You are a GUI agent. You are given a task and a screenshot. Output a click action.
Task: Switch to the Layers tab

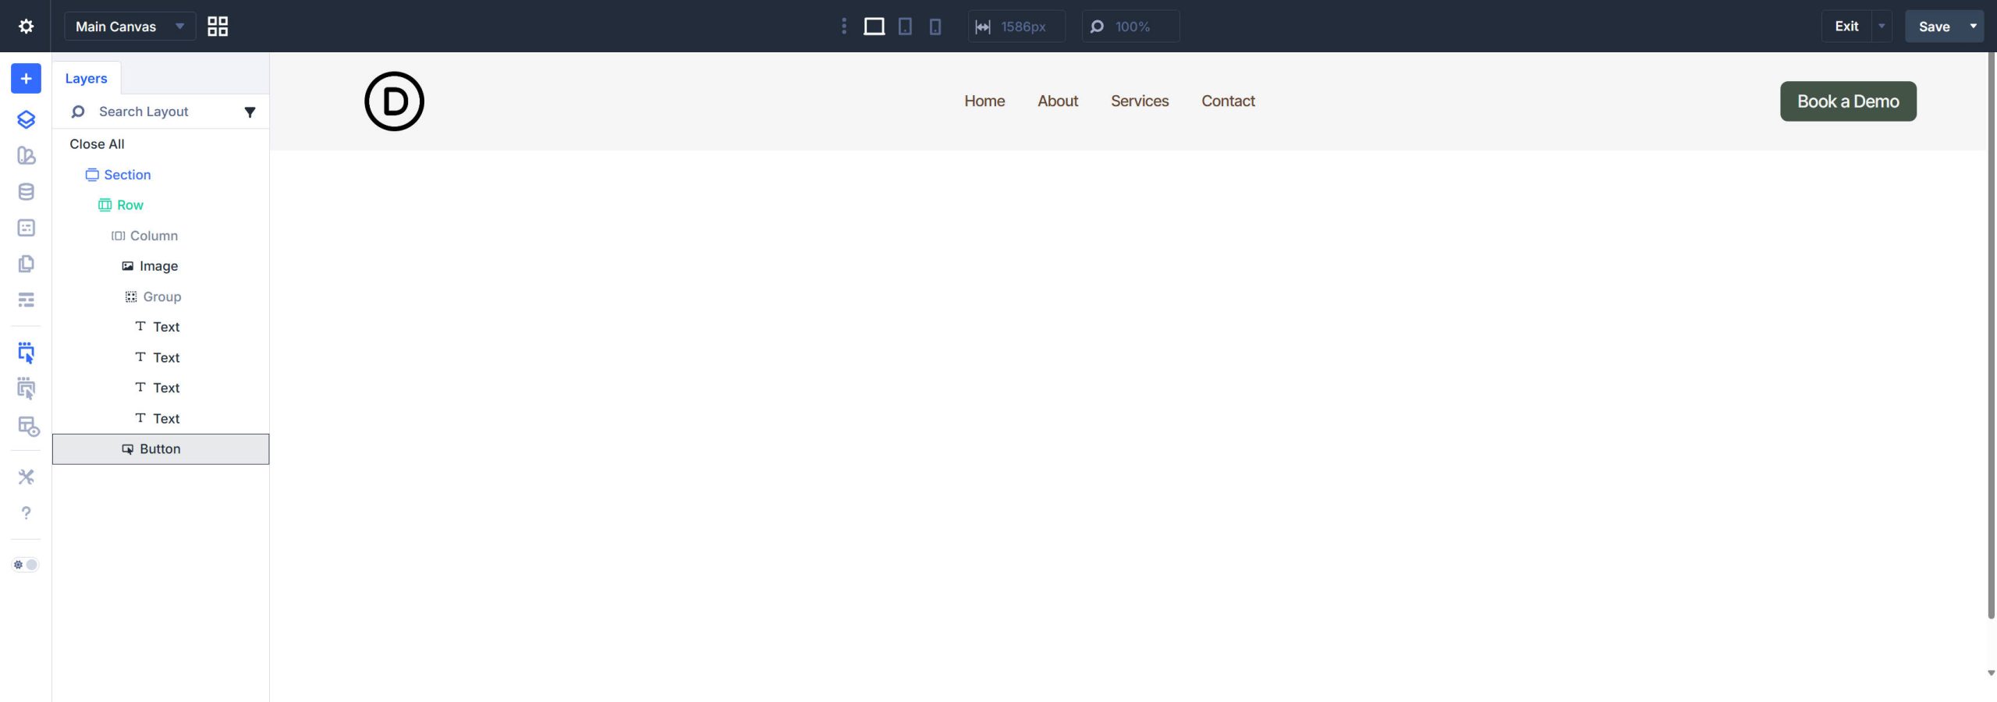click(86, 78)
